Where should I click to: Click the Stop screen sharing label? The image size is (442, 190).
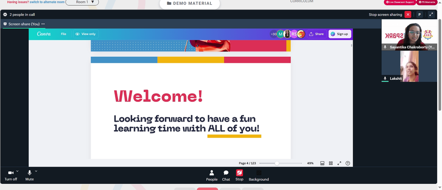click(385, 15)
